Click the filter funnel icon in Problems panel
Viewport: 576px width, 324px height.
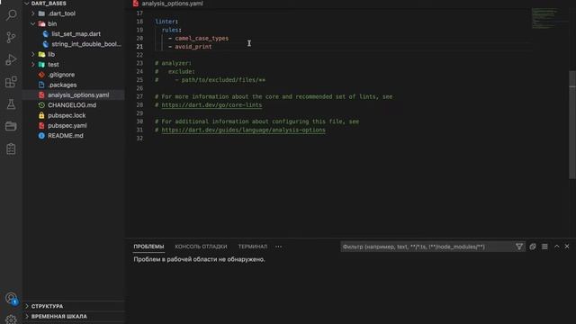[x=519, y=247]
